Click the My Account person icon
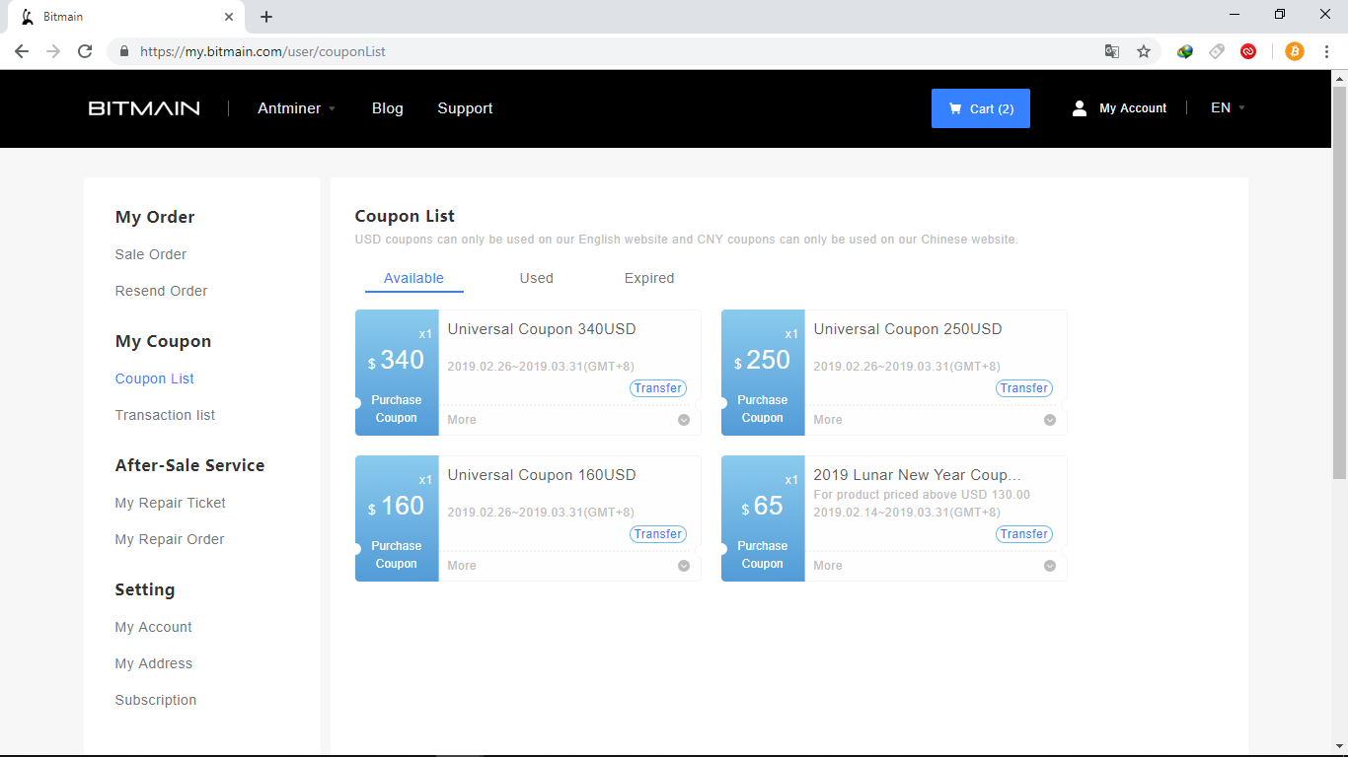1348x757 pixels. coord(1080,108)
